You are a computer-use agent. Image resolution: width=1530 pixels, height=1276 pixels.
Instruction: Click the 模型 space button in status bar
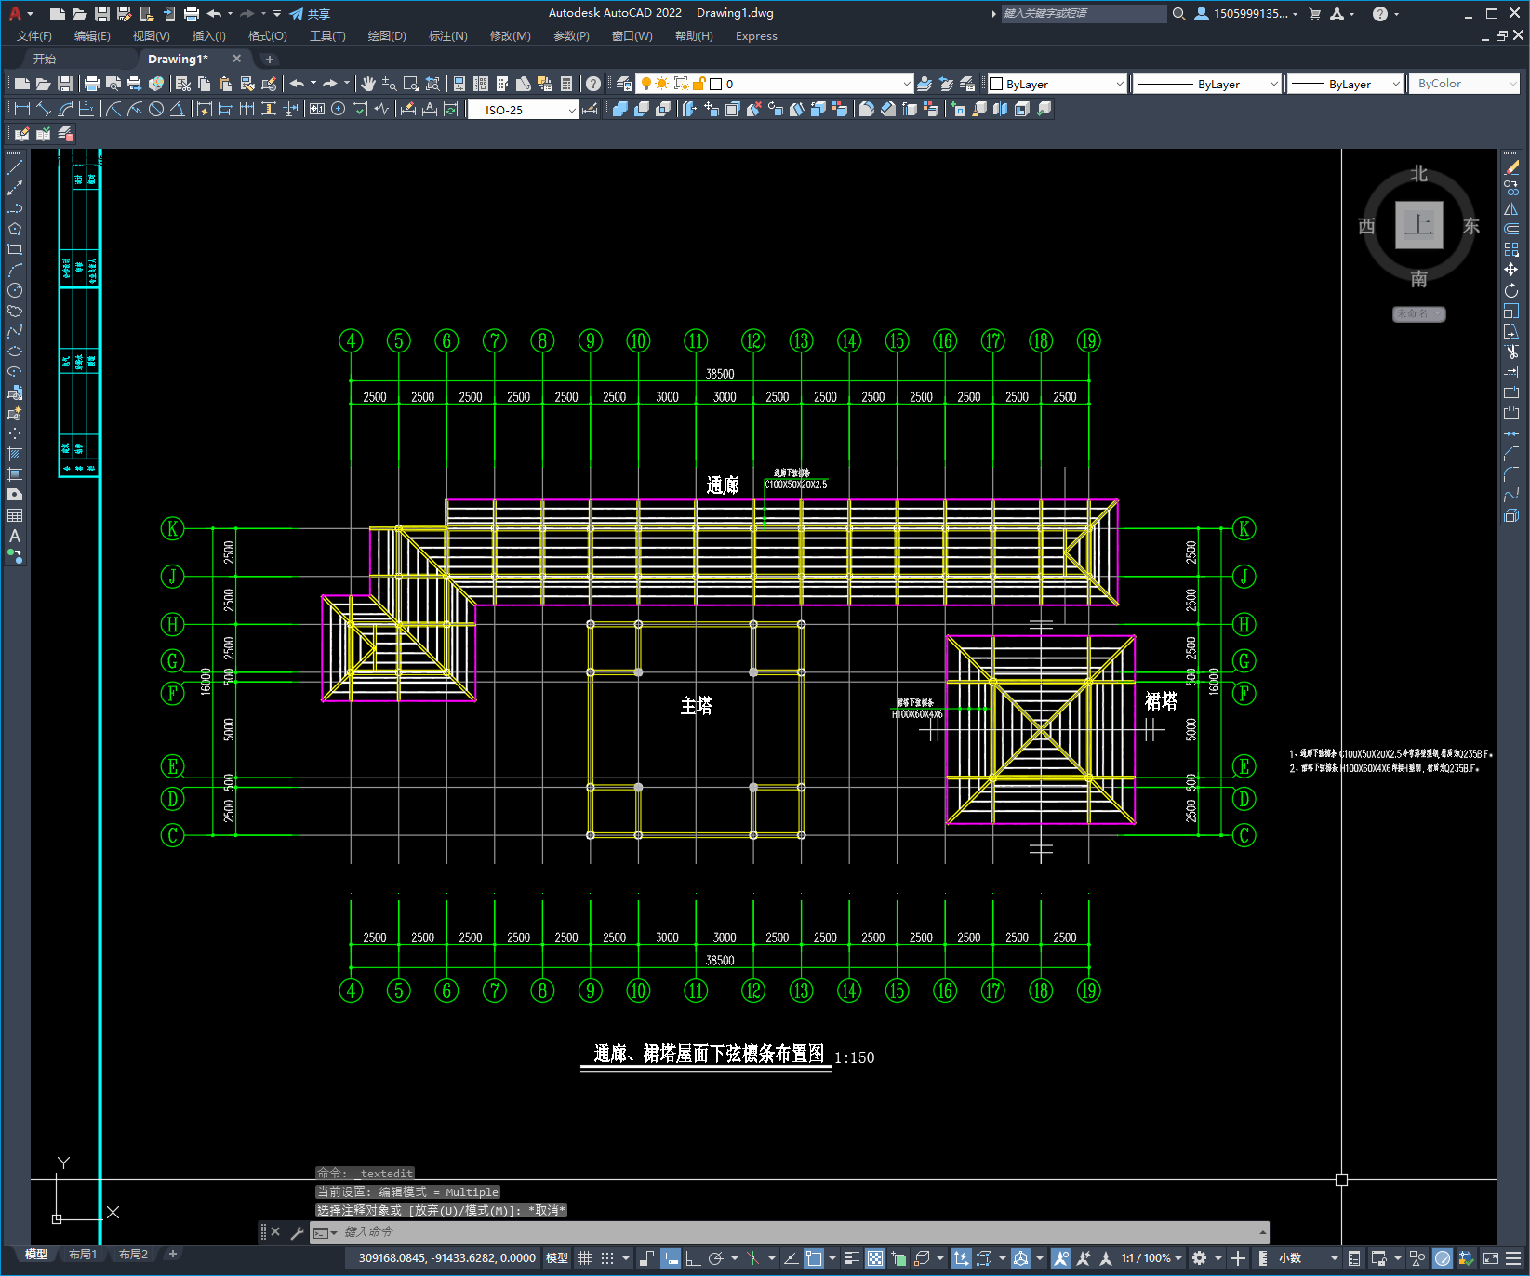[x=556, y=1258]
